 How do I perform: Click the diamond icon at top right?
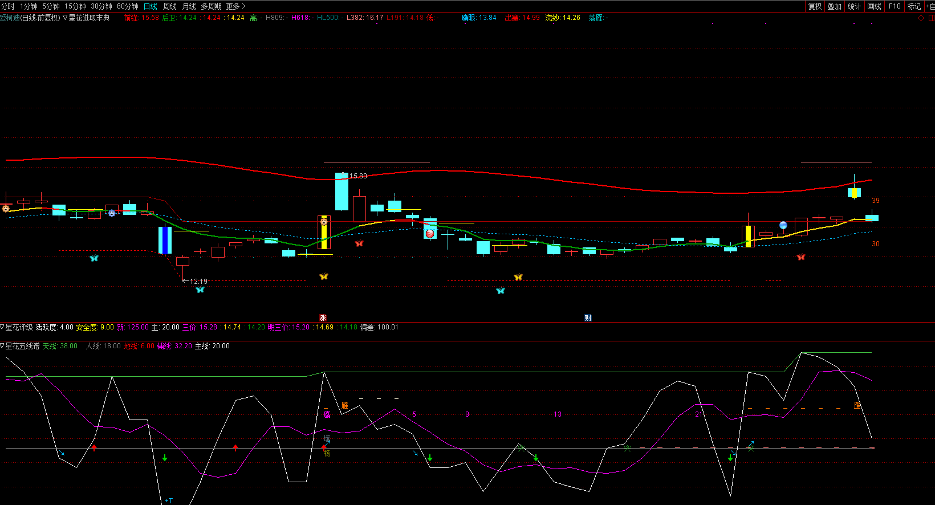[921, 18]
